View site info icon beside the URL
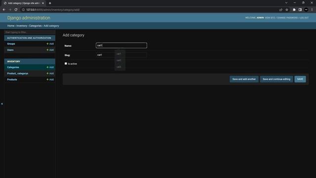Screen dimensions: 316x178 (23, 10)
